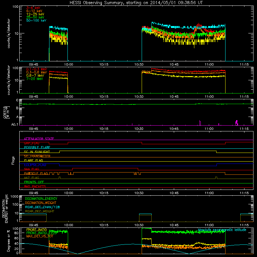Image resolution: width=257 pixels, height=257 pixels.
Task: Click the Absolute geomagnetic latitude label
Action: pyautogui.click(x=222, y=230)
